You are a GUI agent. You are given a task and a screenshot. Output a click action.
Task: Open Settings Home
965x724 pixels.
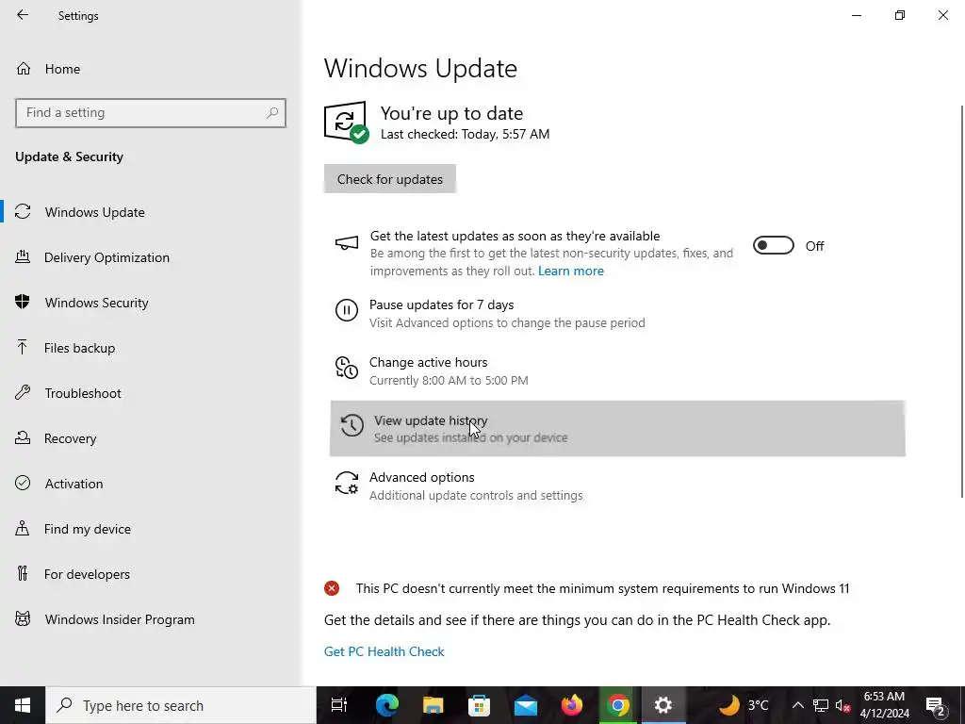point(62,69)
